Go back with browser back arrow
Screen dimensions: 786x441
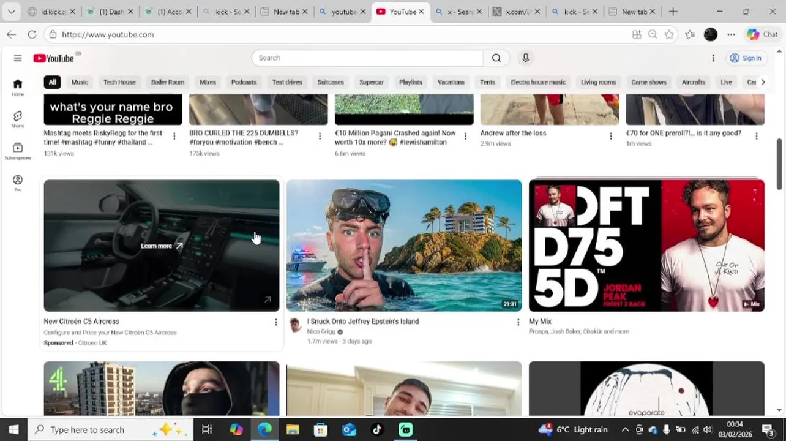11,34
